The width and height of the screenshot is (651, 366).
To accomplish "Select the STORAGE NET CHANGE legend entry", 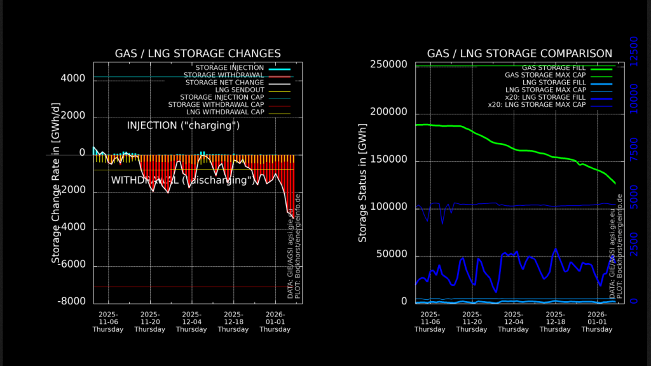I will pos(224,83).
